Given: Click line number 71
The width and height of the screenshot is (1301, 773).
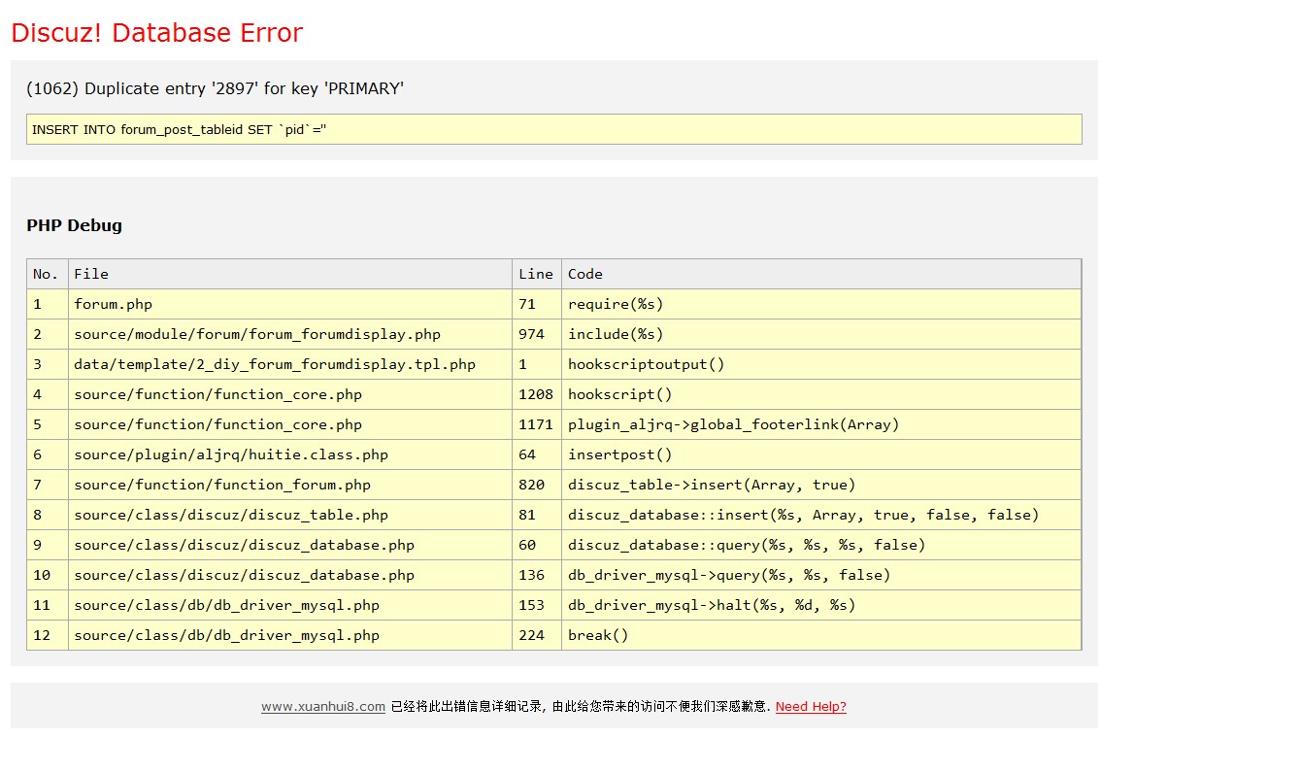Looking at the screenshot, I should click(527, 304).
